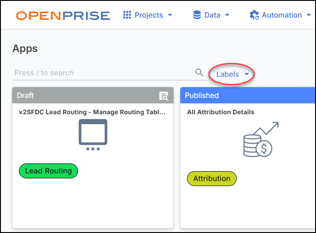Click the Automation gears icon
Viewport: 316px width, 233px height.
pos(254,15)
